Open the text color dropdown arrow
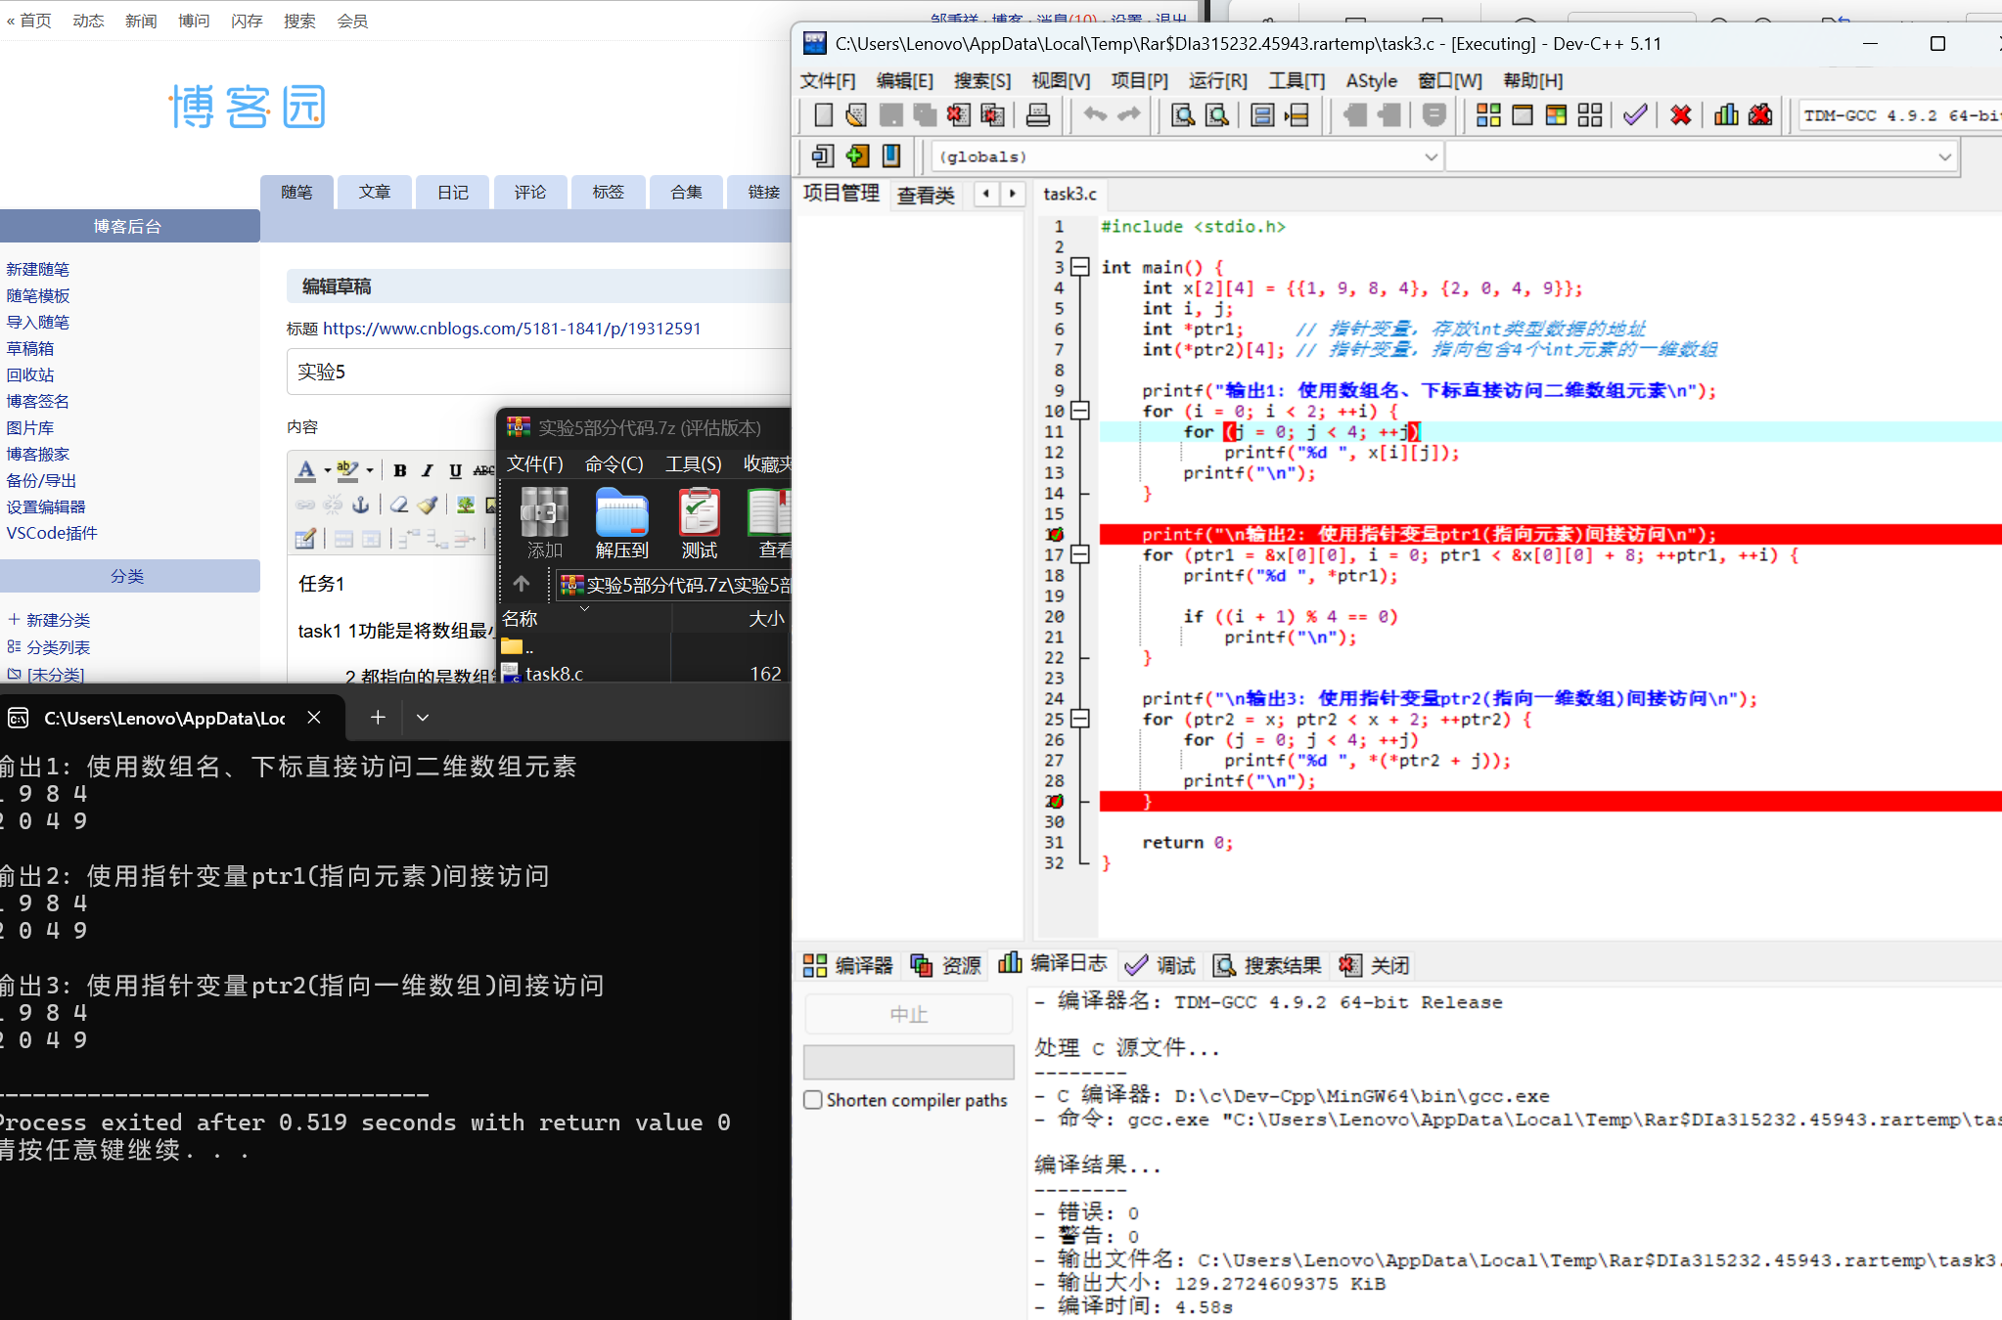 coord(327,470)
